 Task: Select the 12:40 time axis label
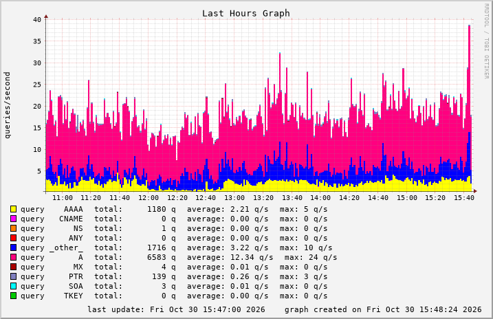tap(206, 198)
